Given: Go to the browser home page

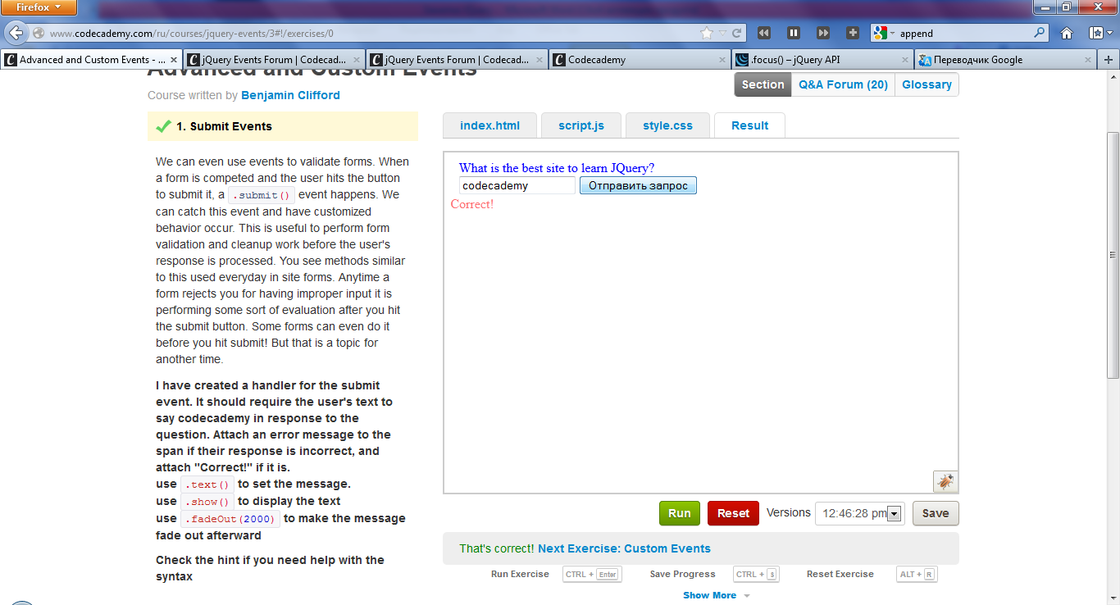Looking at the screenshot, I should click(1067, 34).
